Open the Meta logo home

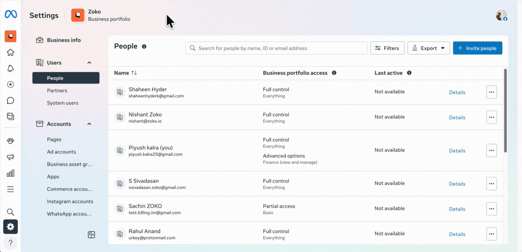click(x=11, y=14)
